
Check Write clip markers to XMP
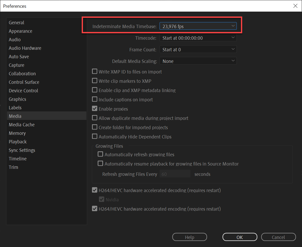pyautogui.click(x=95, y=80)
